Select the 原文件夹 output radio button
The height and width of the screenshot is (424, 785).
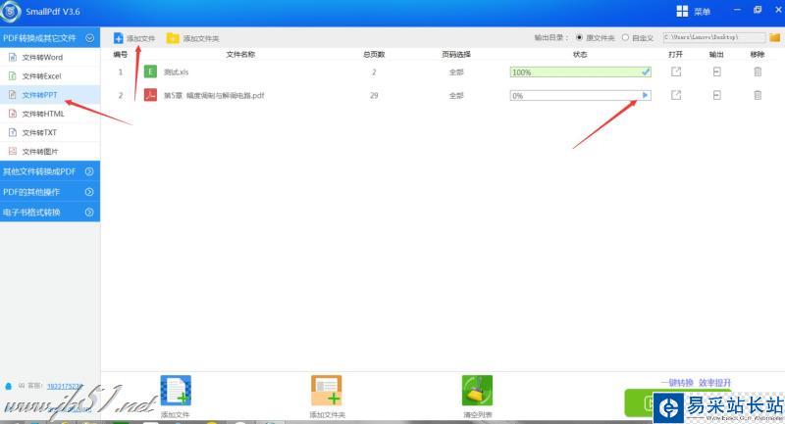(x=579, y=37)
